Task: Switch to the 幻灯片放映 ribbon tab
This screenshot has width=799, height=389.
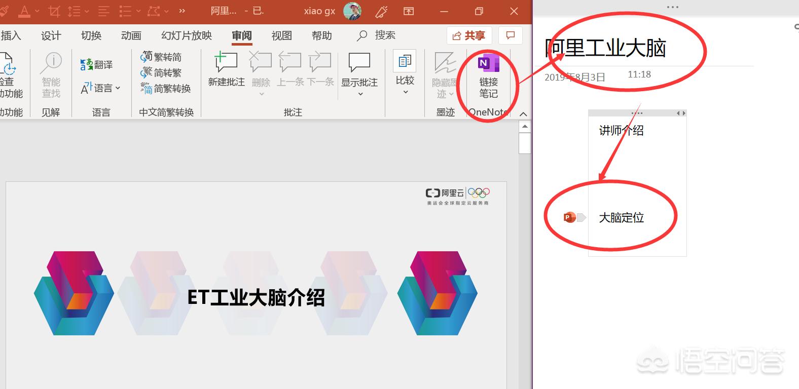Action: (x=187, y=35)
